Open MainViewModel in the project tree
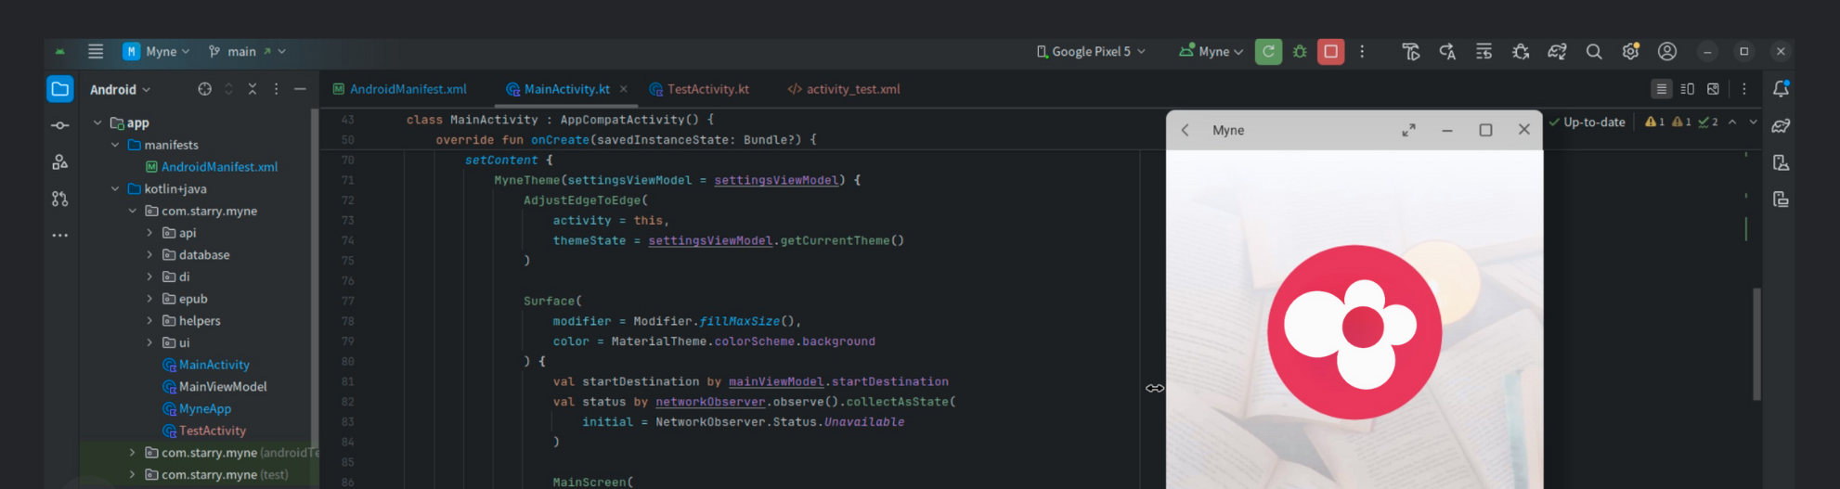1840x489 pixels. (x=222, y=387)
